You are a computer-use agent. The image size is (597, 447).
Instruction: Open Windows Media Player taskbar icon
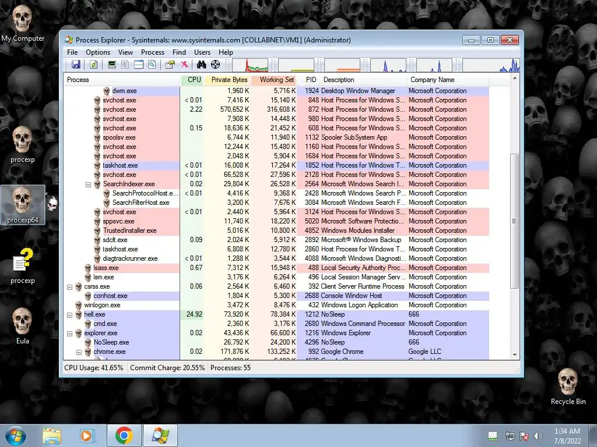(x=86, y=436)
